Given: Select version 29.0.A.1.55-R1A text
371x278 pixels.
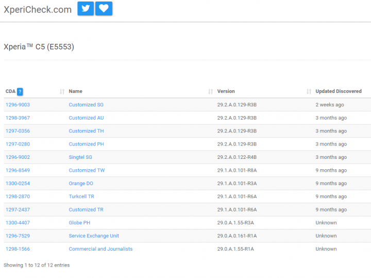Looking at the screenshot, I should [x=235, y=249].
